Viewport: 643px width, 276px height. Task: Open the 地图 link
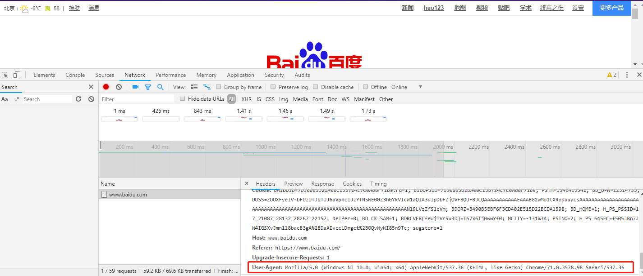point(460,8)
